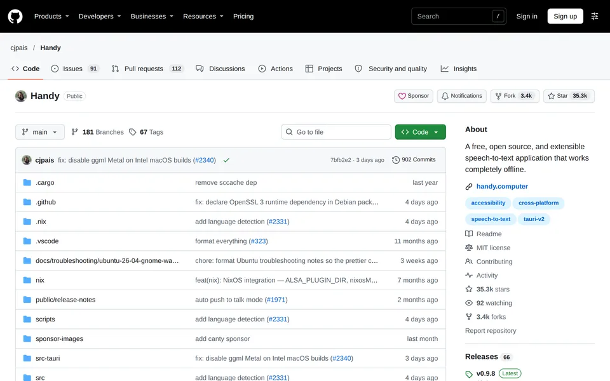
Task: Open the cjpais owner breadcrumb link
Action: [18, 48]
